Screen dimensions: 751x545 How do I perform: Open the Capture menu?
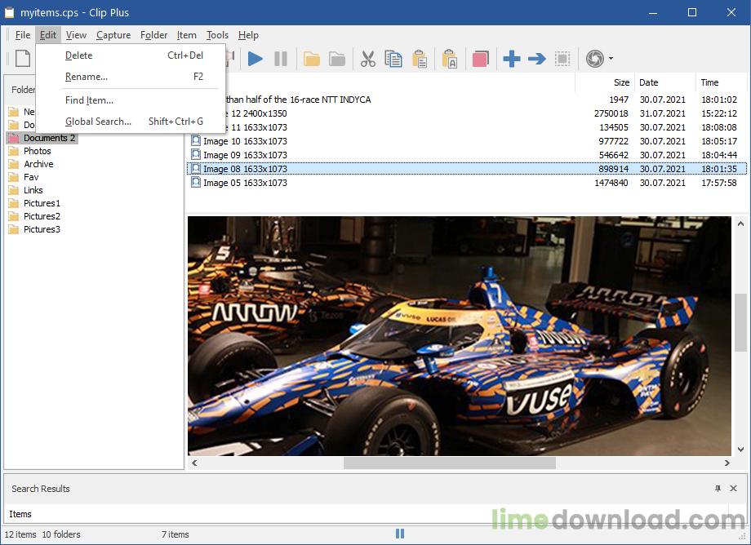(x=113, y=35)
